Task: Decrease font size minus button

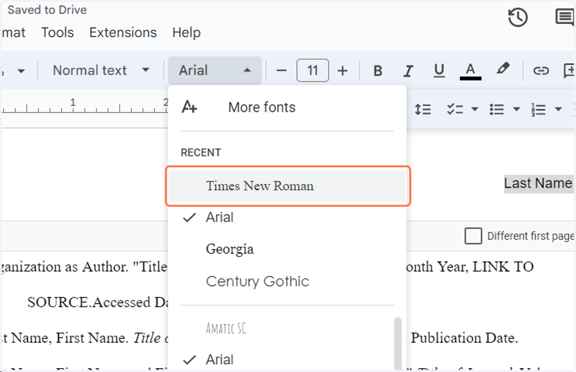Action: click(281, 71)
